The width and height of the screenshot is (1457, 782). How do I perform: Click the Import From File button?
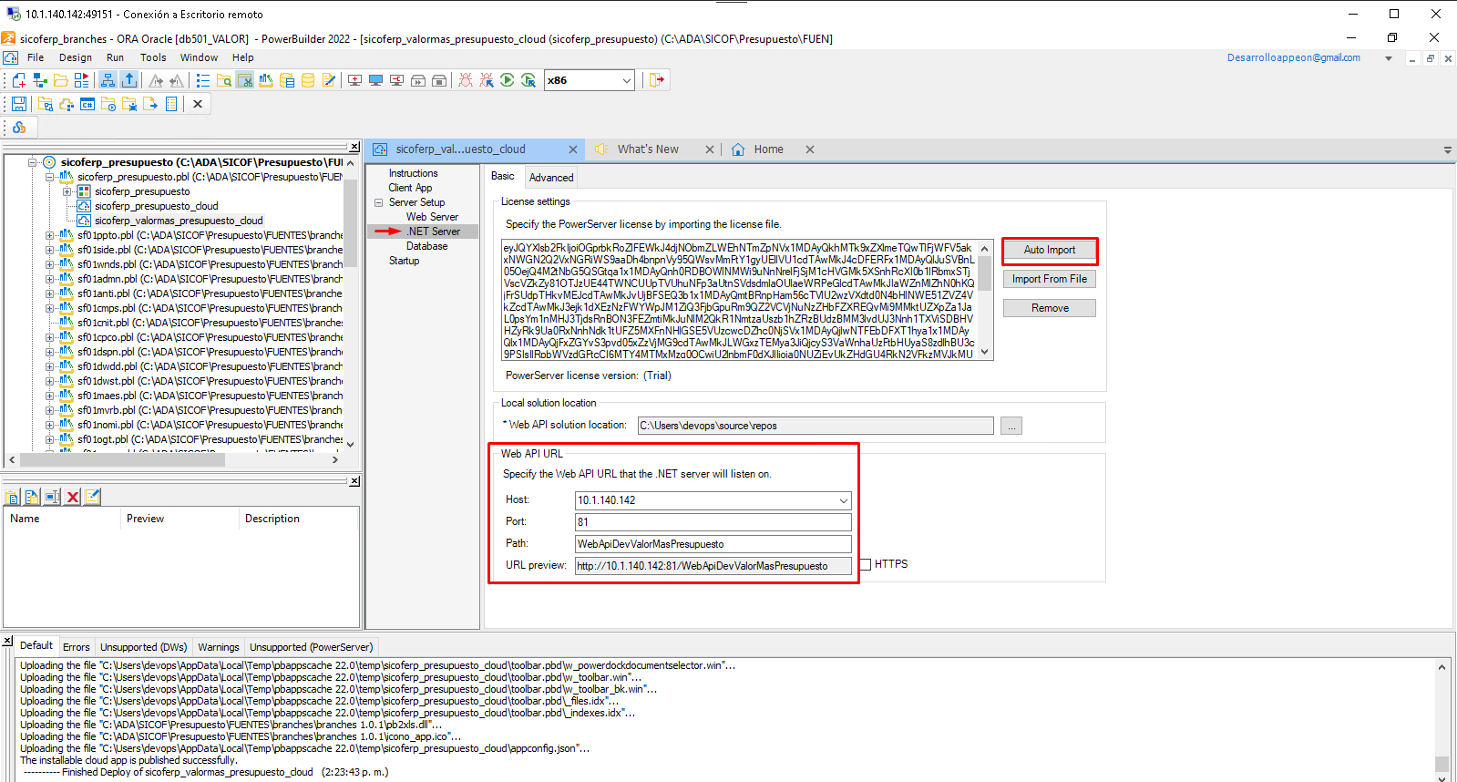(1049, 279)
